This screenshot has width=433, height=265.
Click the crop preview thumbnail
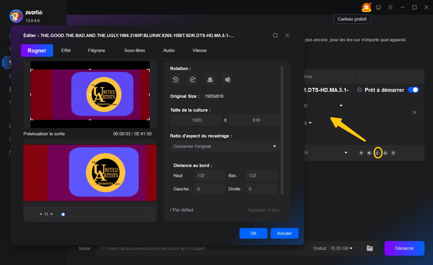pos(90,95)
